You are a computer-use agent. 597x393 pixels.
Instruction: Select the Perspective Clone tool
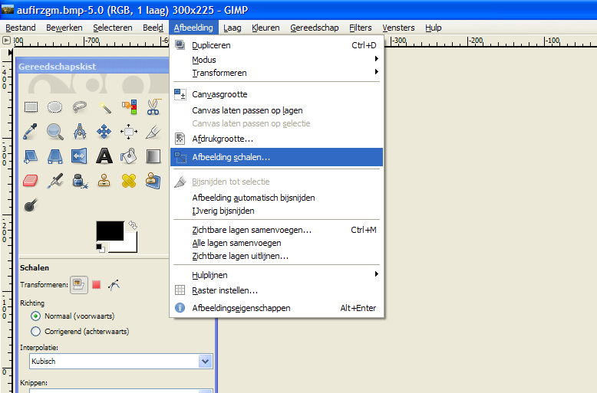click(x=153, y=181)
